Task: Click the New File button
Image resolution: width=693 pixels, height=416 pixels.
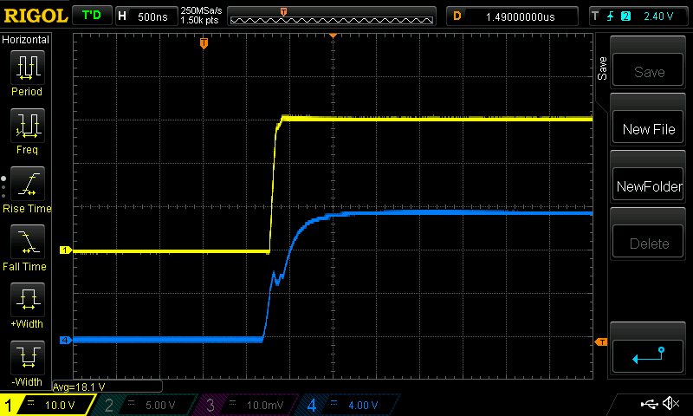Action: 649,129
